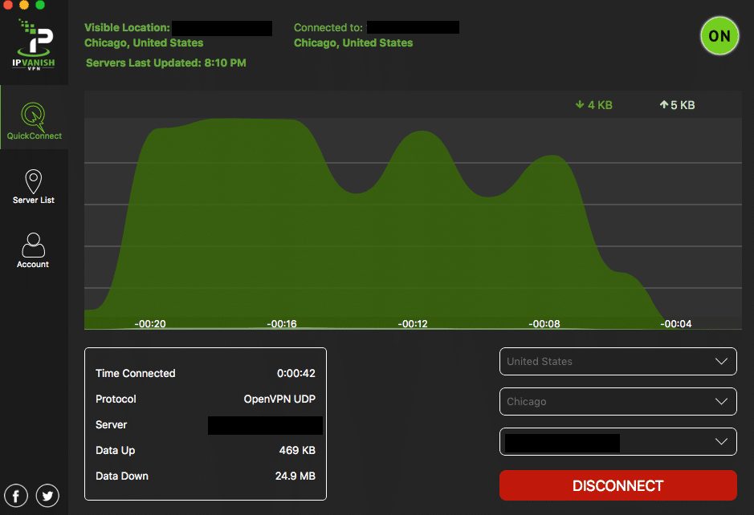Expand the United States country dropdown
Viewport: 754px width, 515px height.
(x=618, y=361)
